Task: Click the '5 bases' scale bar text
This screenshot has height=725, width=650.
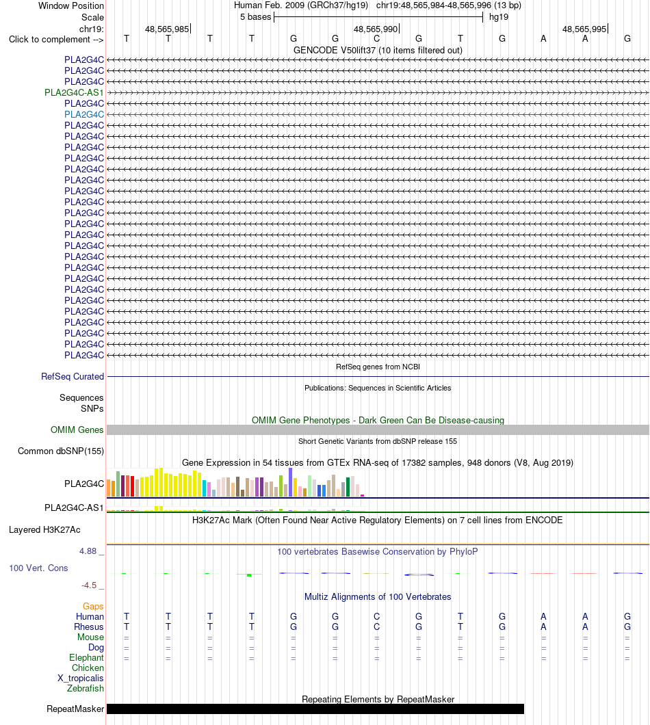Action: click(255, 16)
